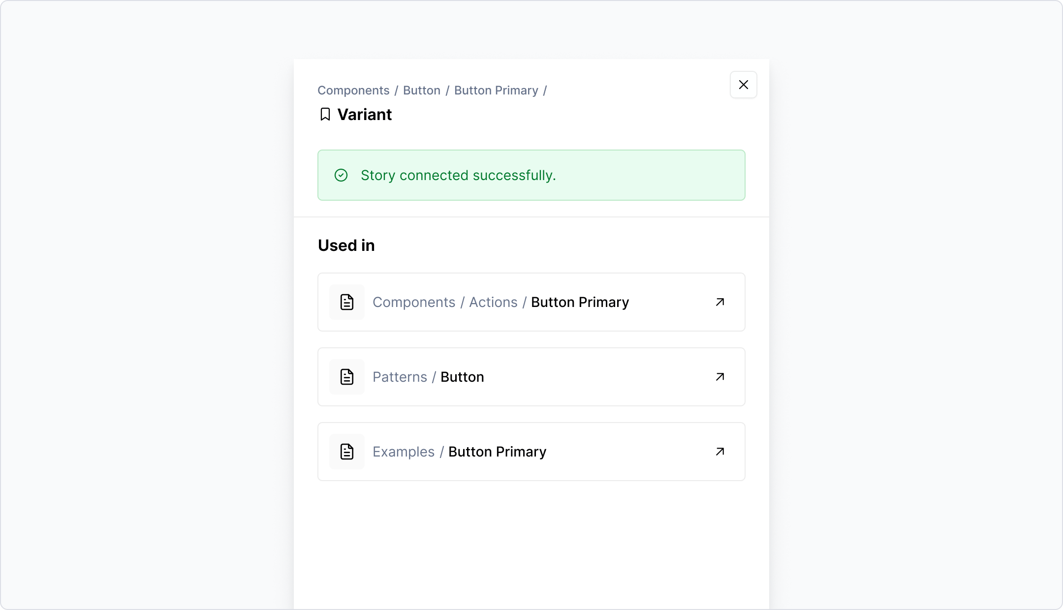The width and height of the screenshot is (1063, 610).
Task: Click the Story connected successfully banner
Action: 531,175
